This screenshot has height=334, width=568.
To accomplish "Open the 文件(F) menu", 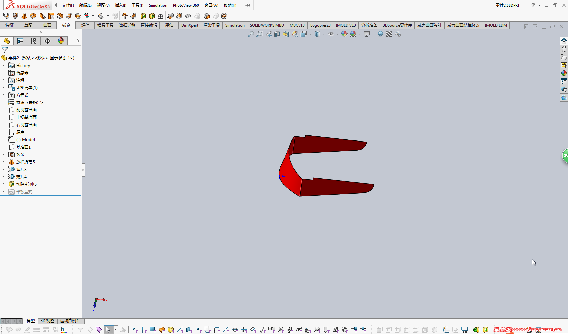I will tap(68, 5).
